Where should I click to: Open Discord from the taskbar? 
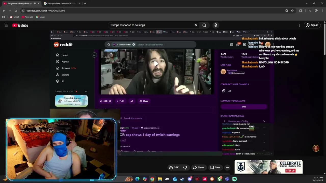click(189, 179)
